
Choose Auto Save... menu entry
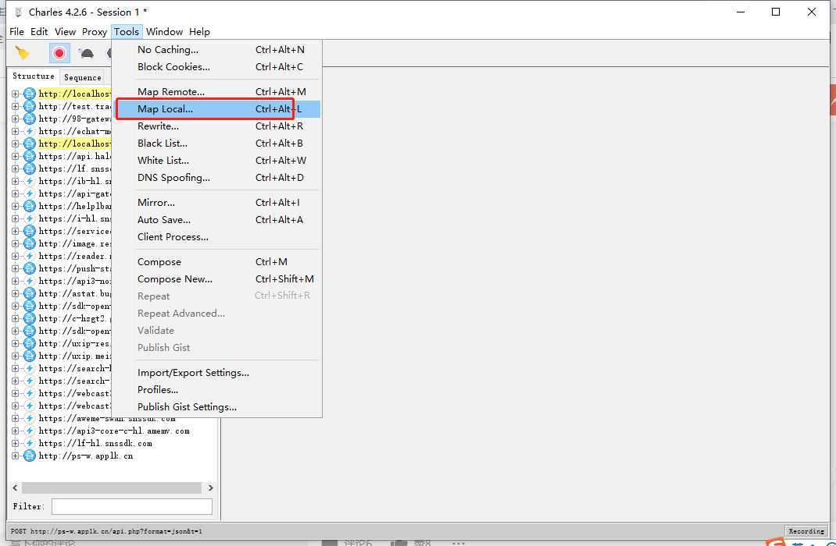tap(217, 220)
